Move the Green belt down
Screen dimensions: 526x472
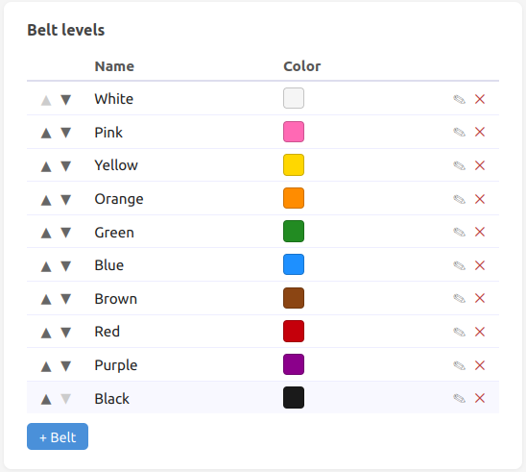pos(65,233)
